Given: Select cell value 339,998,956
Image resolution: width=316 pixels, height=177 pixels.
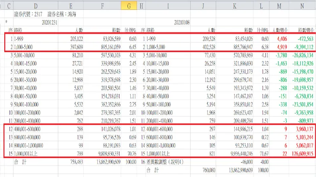Looking at the screenshot, I should 111,63.
